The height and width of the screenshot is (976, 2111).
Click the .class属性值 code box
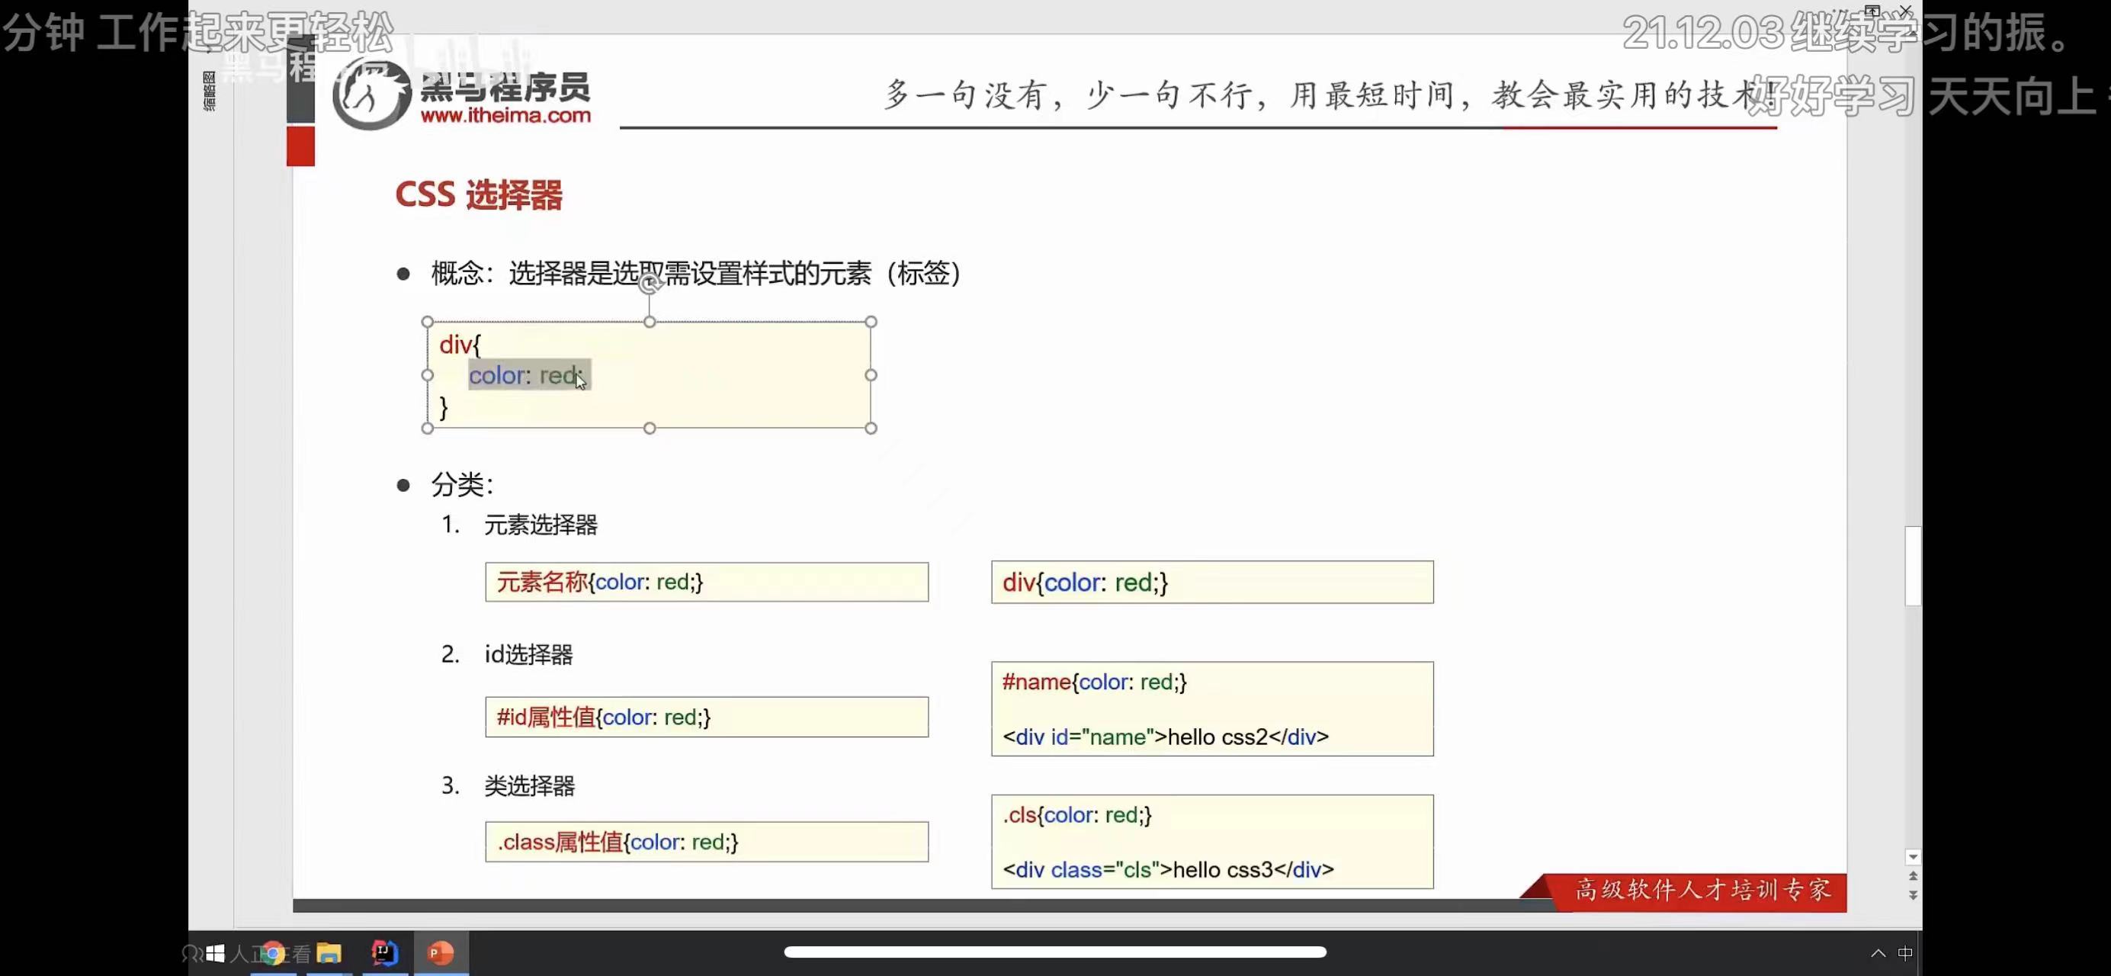click(707, 842)
